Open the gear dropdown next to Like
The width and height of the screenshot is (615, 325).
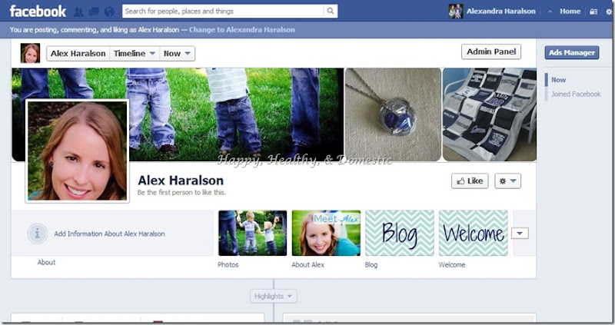coord(507,181)
